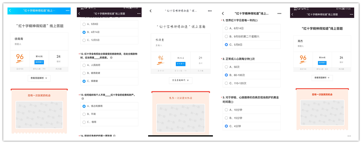Expand 查看答题解析 under 徐青青's score

coord(39,78)
